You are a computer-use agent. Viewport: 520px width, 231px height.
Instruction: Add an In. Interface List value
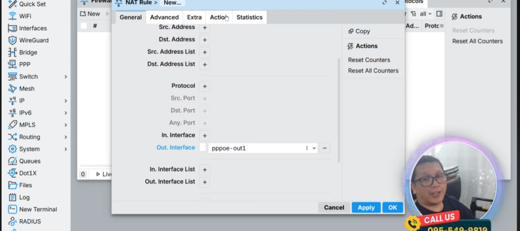tap(205, 170)
